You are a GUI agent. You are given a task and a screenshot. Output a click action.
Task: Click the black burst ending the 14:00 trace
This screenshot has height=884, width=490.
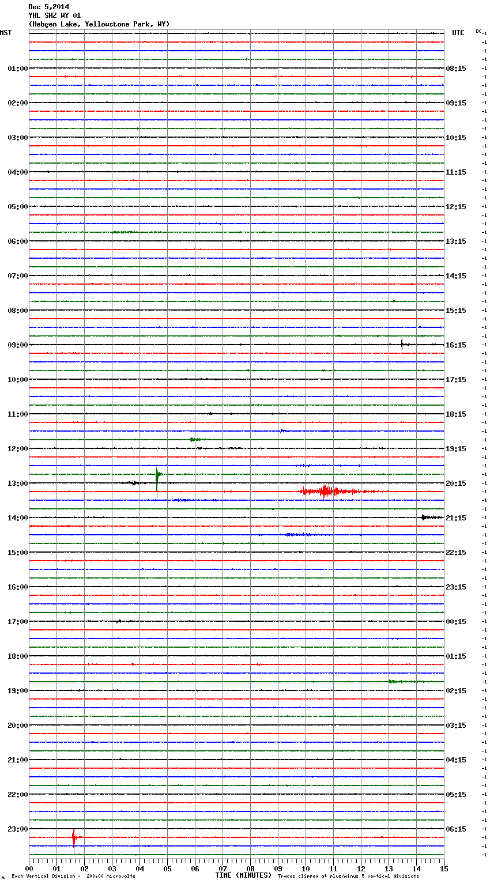431,517
